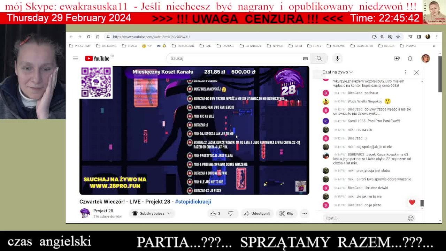The image size is (446, 251).
Task: Reload the page with browser refresh icon
Action: click(x=89, y=37)
